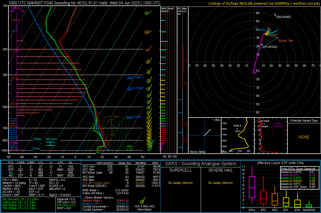This screenshot has height=213, width=321.
Task: Click the 'Bunkers Right = 224/41 kt' line
Action: pos(106,200)
